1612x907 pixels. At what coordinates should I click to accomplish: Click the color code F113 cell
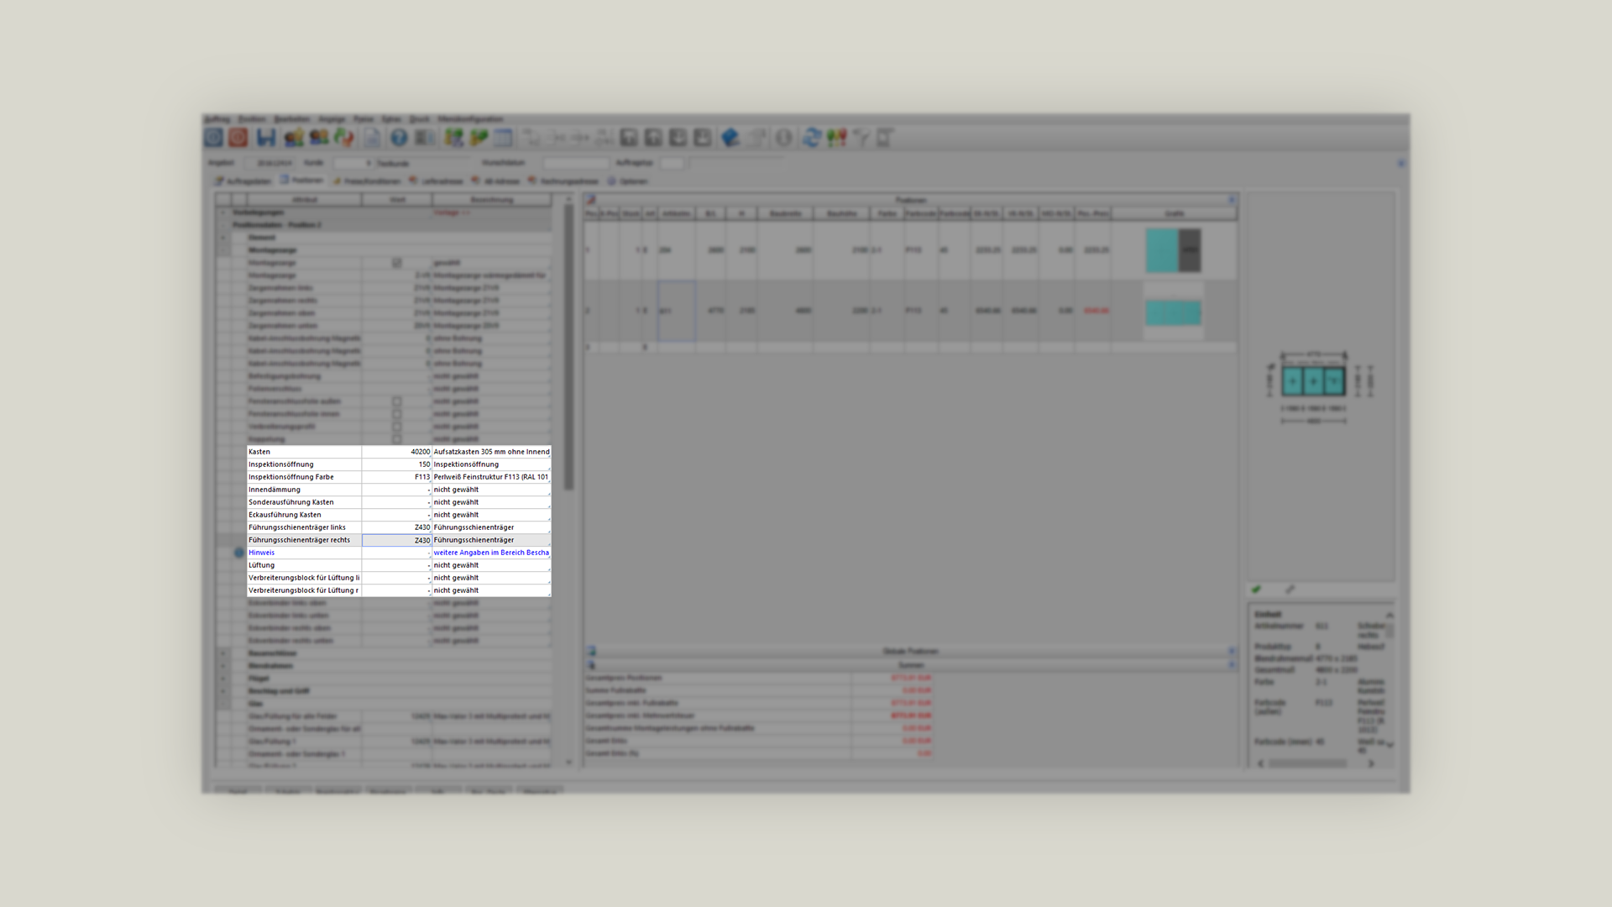tap(397, 477)
